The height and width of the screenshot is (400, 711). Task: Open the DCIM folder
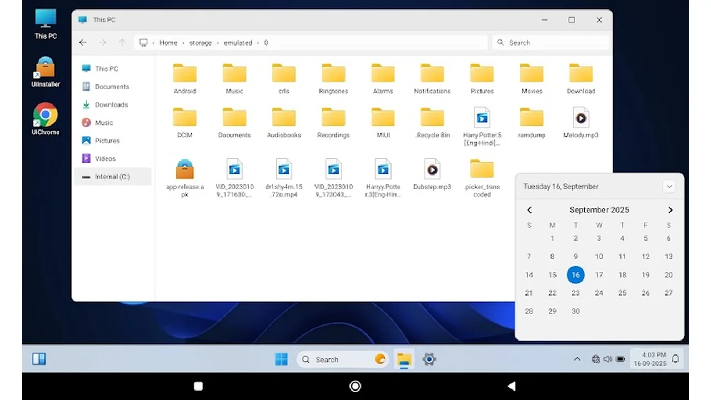184,123
